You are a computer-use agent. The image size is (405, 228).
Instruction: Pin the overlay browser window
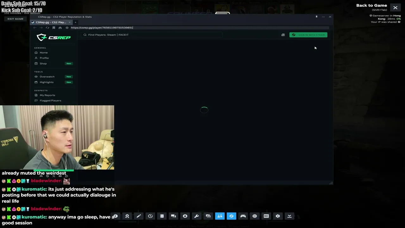click(x=316, y=16)
